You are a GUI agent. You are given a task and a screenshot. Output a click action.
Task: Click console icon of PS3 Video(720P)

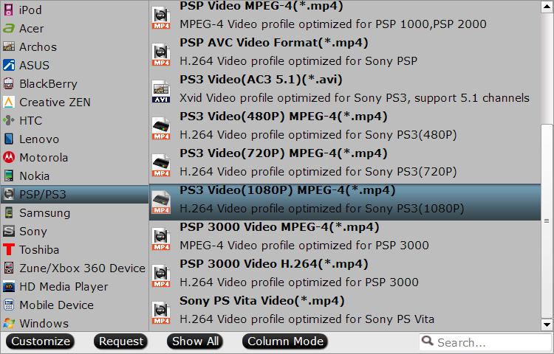[x=161, y=165]
